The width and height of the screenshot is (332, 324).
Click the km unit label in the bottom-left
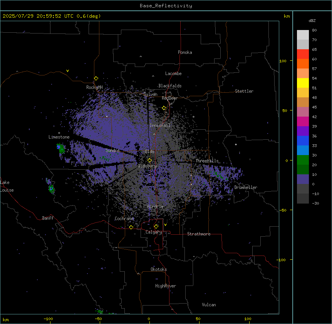6,320
